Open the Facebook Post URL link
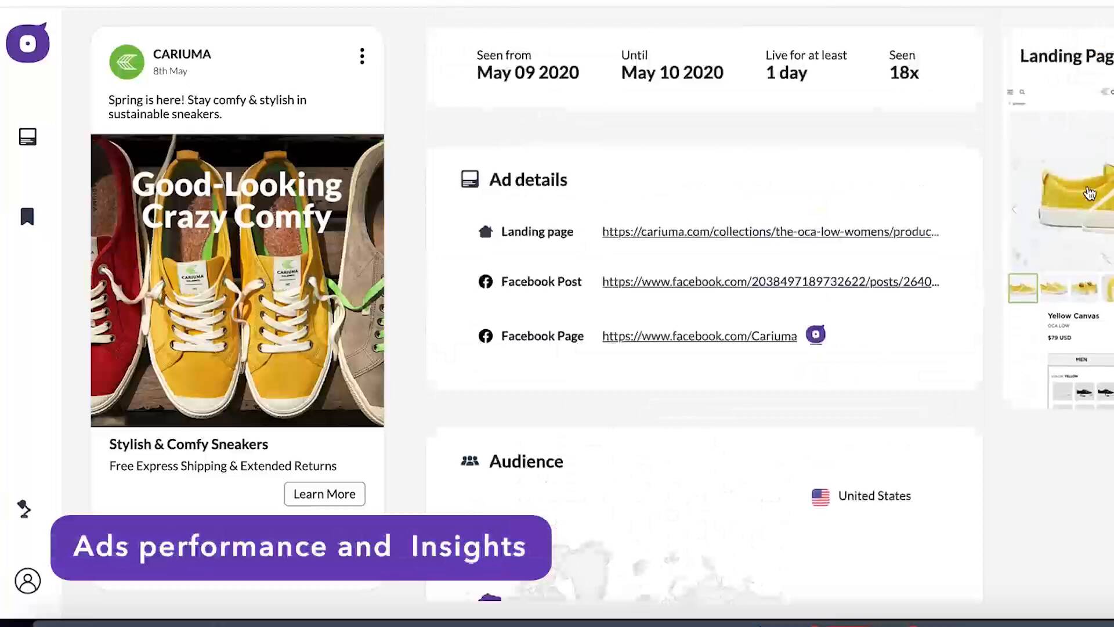1114x627 pixels. point(770,282)
